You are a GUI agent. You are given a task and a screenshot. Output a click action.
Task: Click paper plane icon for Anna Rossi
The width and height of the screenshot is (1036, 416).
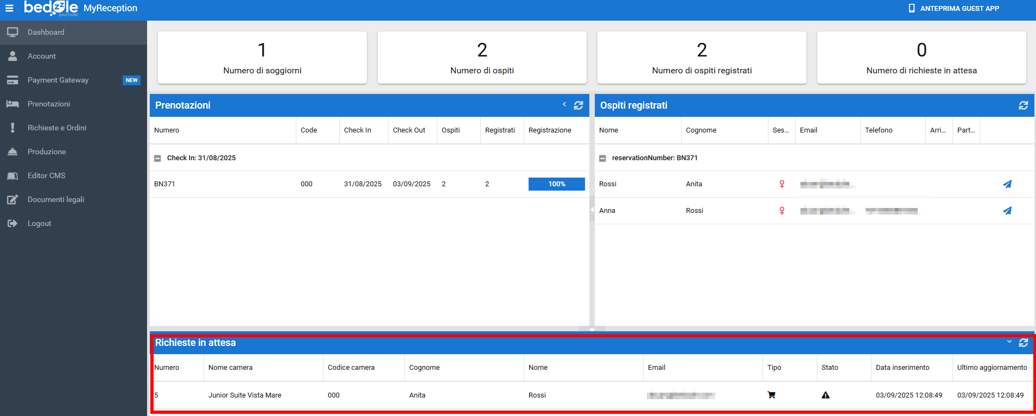tap(1007, 211)
